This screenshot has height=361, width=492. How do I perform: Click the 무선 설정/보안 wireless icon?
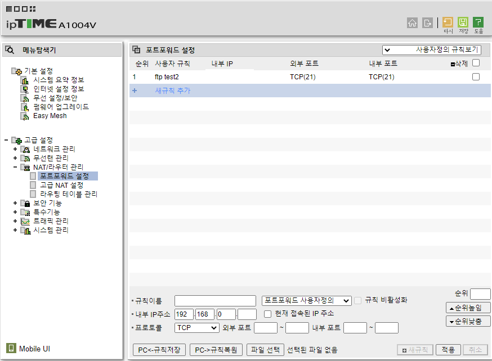tap(25, 98)
